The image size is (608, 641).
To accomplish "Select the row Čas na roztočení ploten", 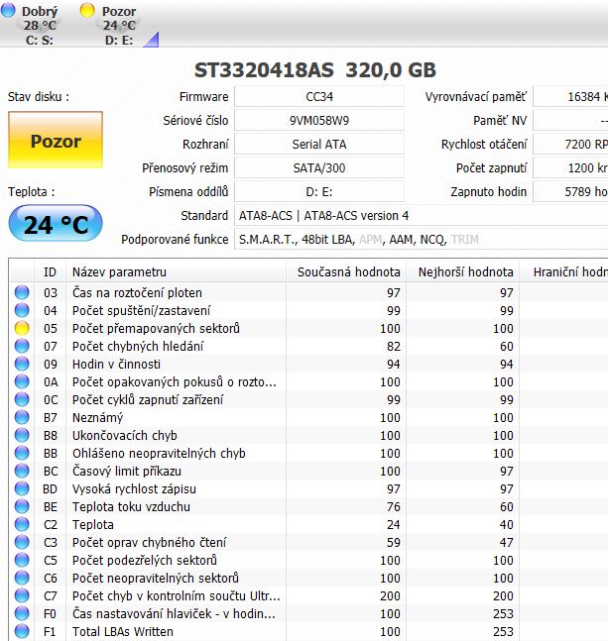I will (x=308, y=292).
